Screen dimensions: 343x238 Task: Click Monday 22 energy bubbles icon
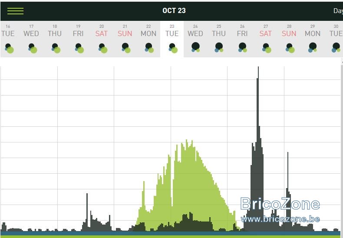click(149, 48)
